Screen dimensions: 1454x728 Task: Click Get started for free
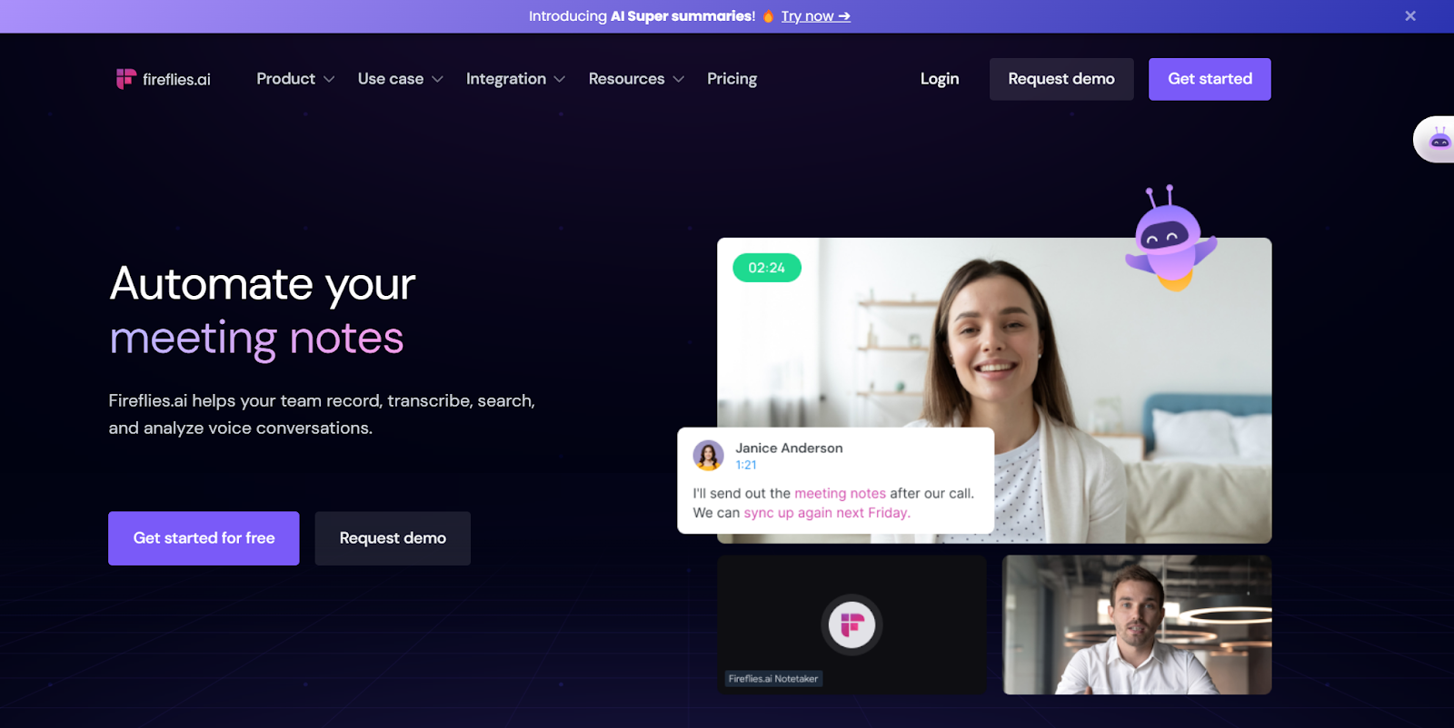coord(204,538)
